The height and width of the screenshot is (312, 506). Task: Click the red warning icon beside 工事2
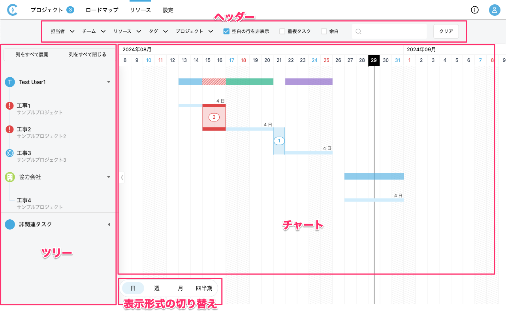coord(10,129)
